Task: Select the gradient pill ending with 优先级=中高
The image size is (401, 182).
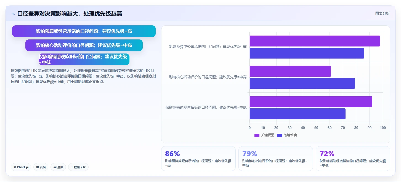Action: pyautogui.click(x=84, y=45)
